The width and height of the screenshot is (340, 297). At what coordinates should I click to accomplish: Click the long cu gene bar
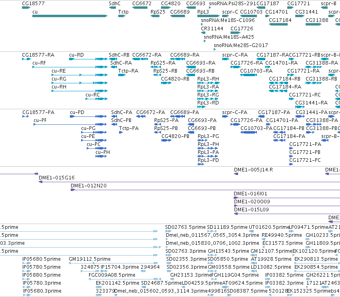click(x=70, y=16)
